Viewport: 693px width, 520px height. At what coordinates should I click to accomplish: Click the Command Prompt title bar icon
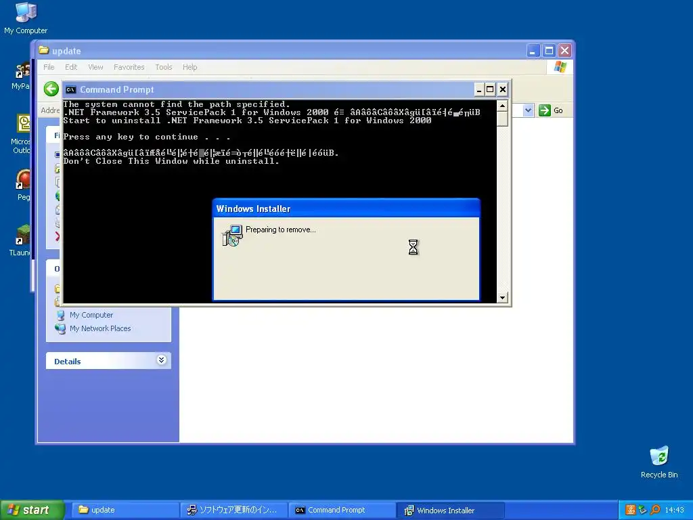coord(70,90)
